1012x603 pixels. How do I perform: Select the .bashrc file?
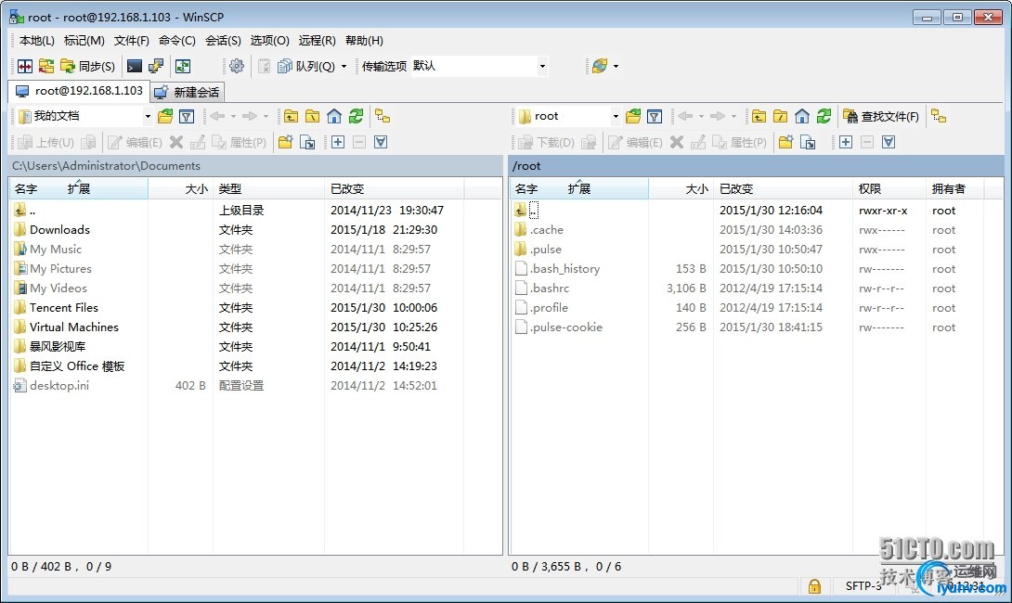point(550,289)
